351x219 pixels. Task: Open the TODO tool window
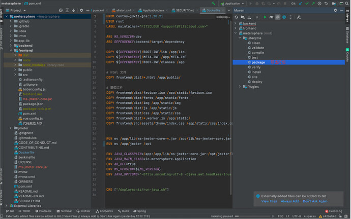[x=24, y=211]
